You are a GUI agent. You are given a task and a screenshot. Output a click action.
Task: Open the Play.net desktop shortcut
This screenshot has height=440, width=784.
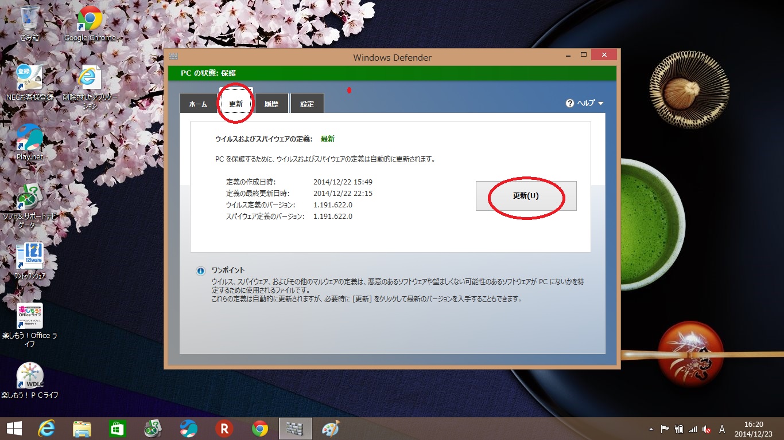coord(29,142)
